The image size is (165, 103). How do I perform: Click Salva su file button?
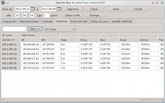72,15
